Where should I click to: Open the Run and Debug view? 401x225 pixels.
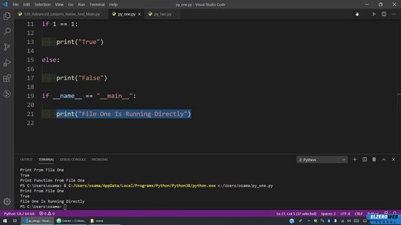7,62
